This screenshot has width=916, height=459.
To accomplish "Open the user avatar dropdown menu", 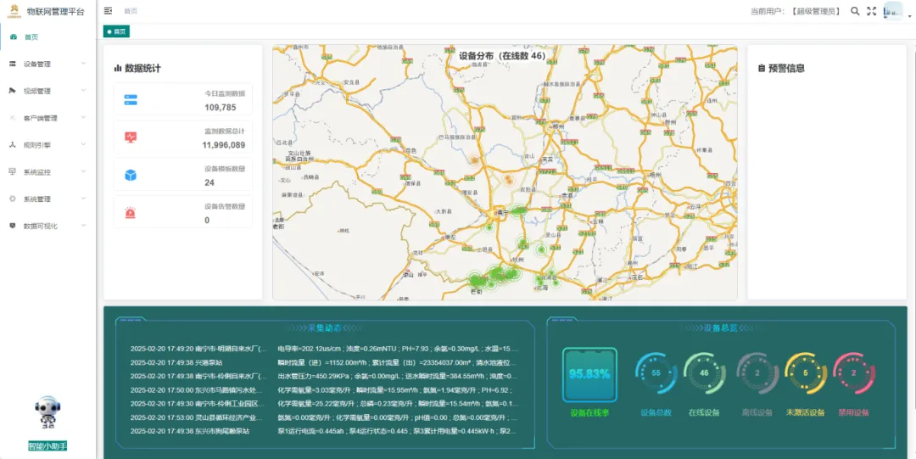I will pos(895,11).
